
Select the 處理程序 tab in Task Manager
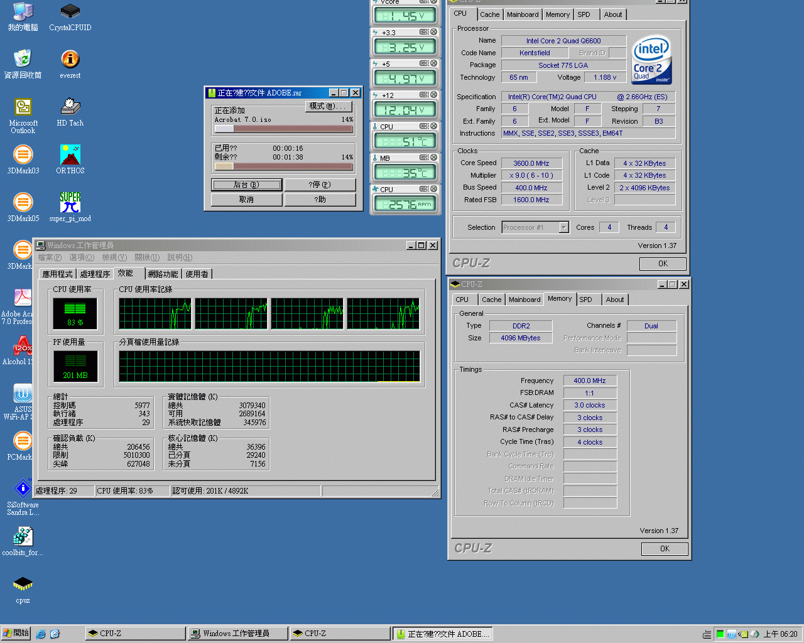point(95,274)
